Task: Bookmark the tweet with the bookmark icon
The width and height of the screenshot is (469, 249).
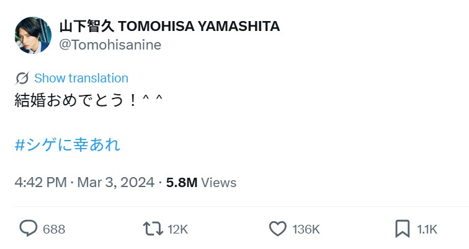Action: 403,229
